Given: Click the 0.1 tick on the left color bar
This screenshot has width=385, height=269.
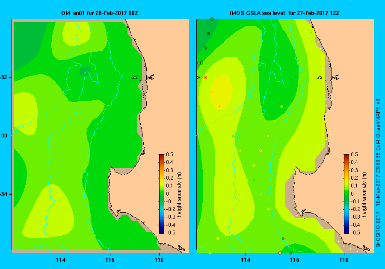Looking at the screenshot, I should click(170, 186).
